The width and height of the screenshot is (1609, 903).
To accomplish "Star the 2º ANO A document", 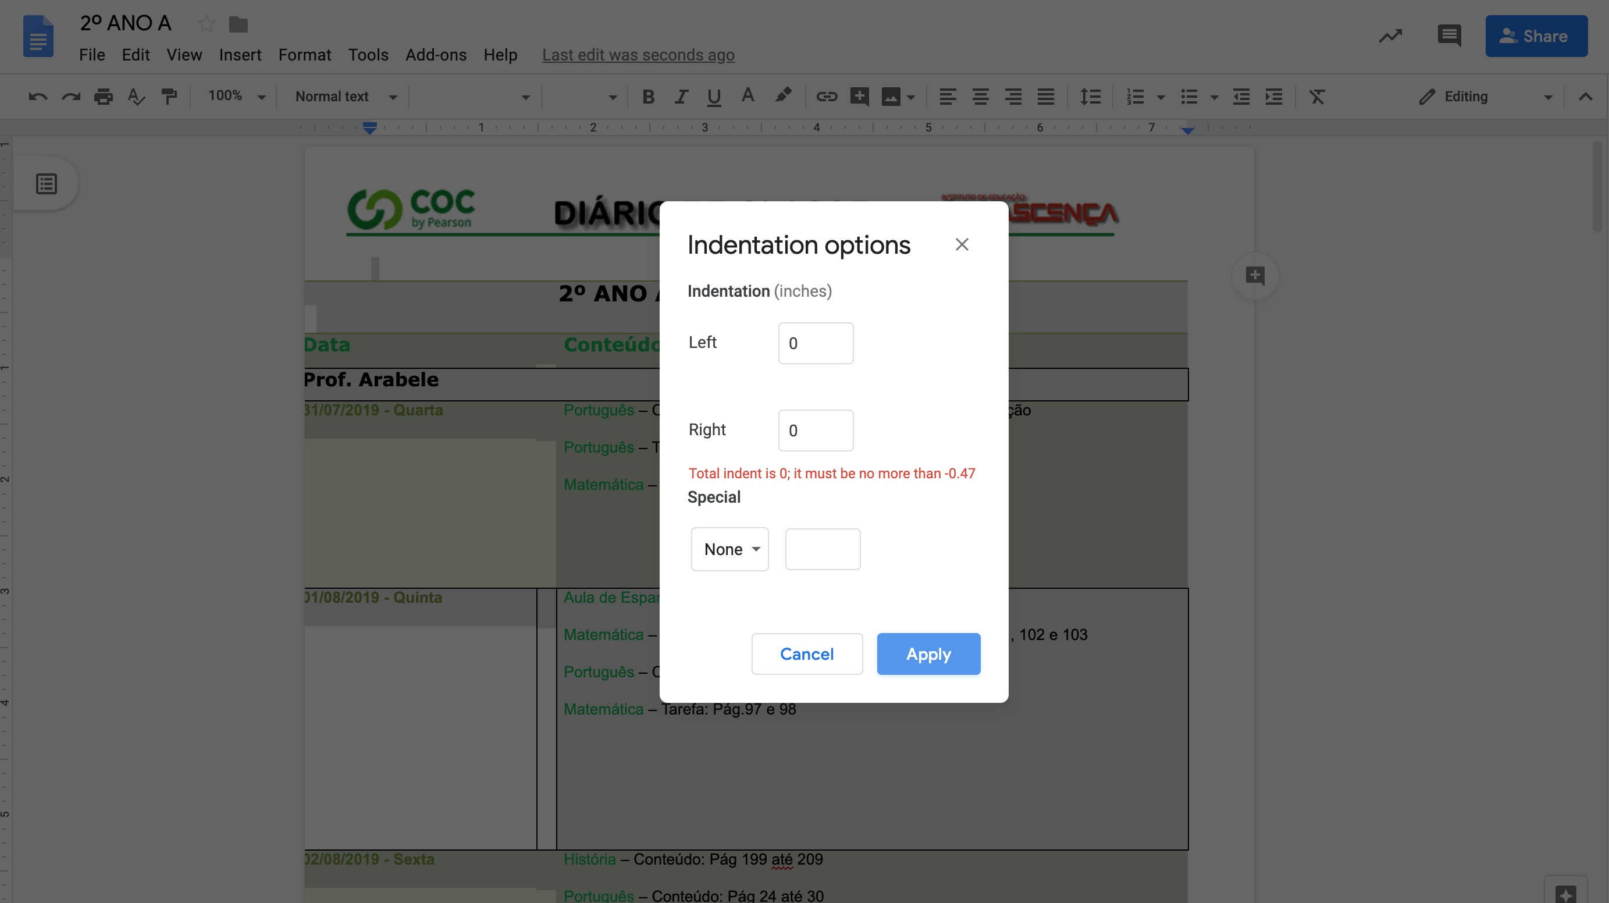I will [x=206, y=24].
